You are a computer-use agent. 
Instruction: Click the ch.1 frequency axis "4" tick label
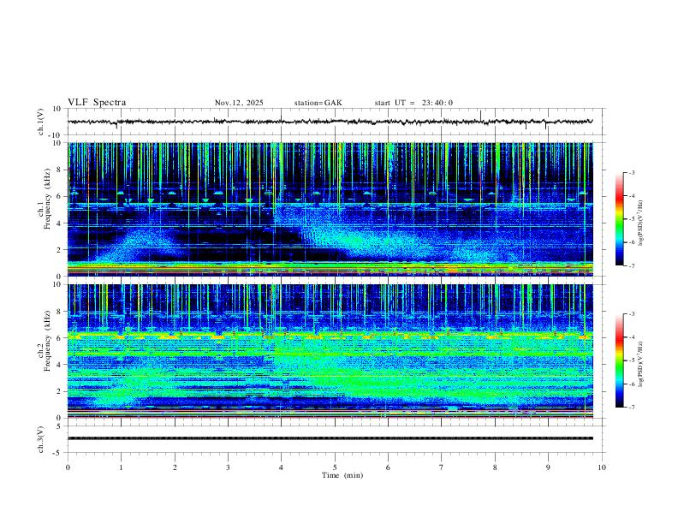59,223
